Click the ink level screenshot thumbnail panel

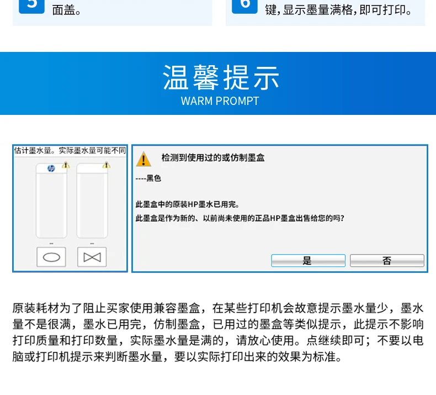tap(70, 208)
